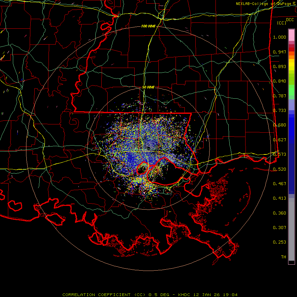
Task: Click the 0.307 legend value
Action: [x=280, y=228]
